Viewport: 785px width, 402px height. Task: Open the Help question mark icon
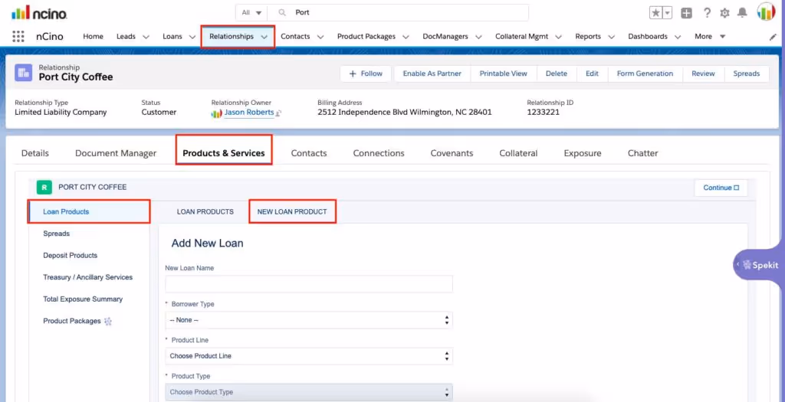(707, 13)
